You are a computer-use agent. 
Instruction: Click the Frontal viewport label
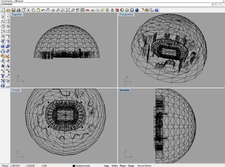tap(16, 90)
